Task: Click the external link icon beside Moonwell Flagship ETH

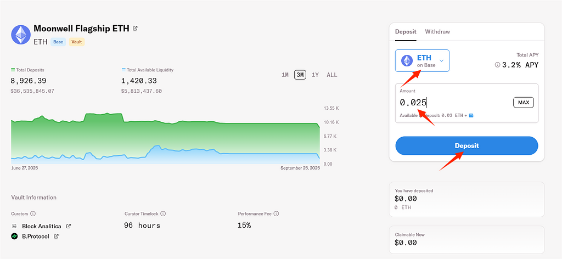Action: (x=136, y=28)
